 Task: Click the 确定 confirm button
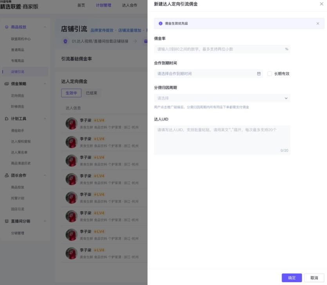pyautogui.click(x=291, y=278)
